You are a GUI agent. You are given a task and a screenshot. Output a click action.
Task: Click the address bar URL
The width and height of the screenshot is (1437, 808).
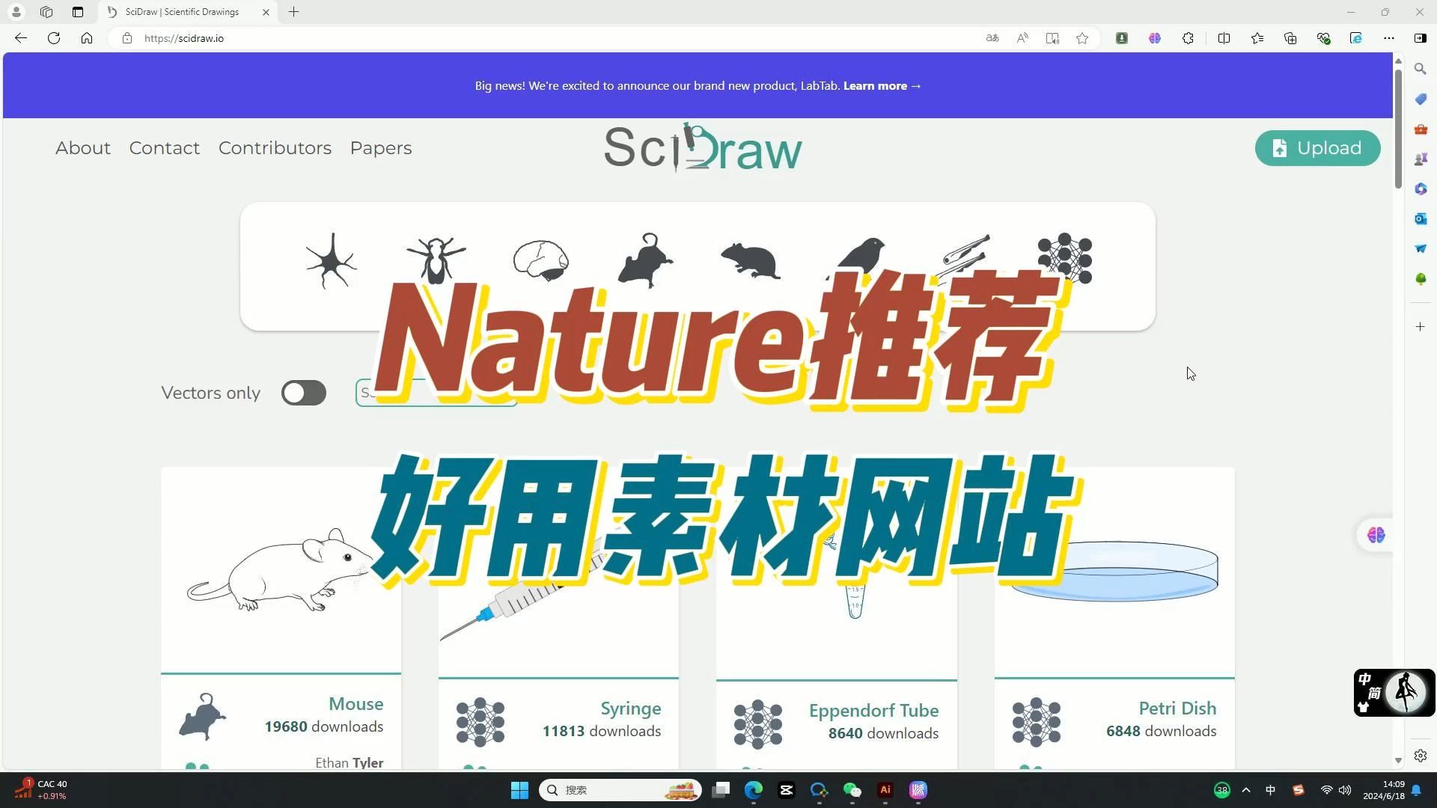(x=184, y=38)
